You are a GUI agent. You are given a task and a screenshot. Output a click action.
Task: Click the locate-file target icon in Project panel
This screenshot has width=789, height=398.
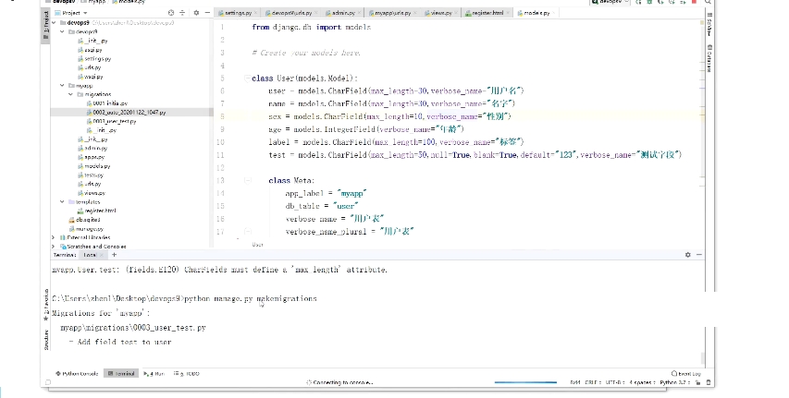click(x=171, y=13)
